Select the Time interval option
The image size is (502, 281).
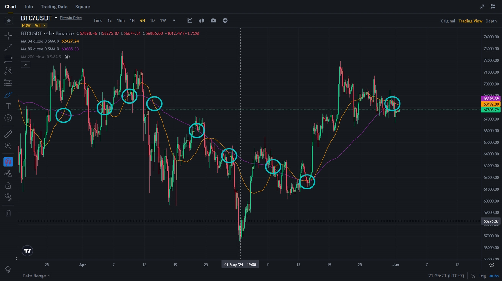pos(98,21)
